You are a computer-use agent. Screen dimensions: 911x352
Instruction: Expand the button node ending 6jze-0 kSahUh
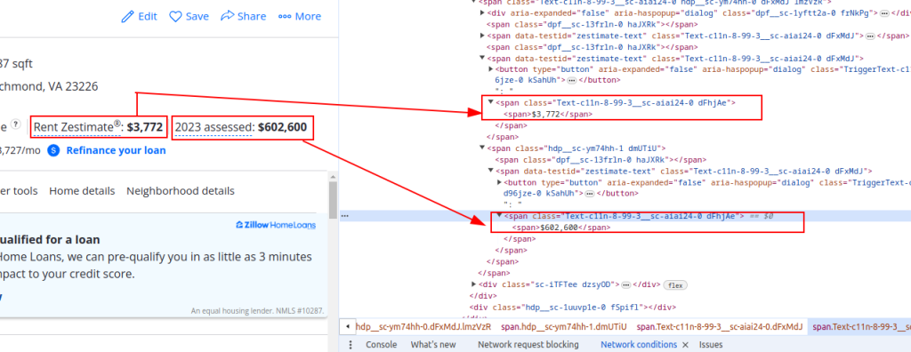click(x=490, y=69)
